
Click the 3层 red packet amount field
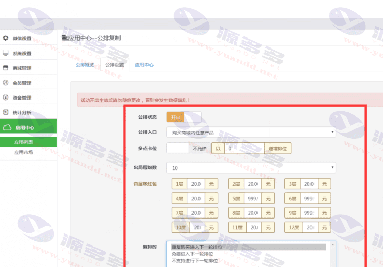coord(309,184)
